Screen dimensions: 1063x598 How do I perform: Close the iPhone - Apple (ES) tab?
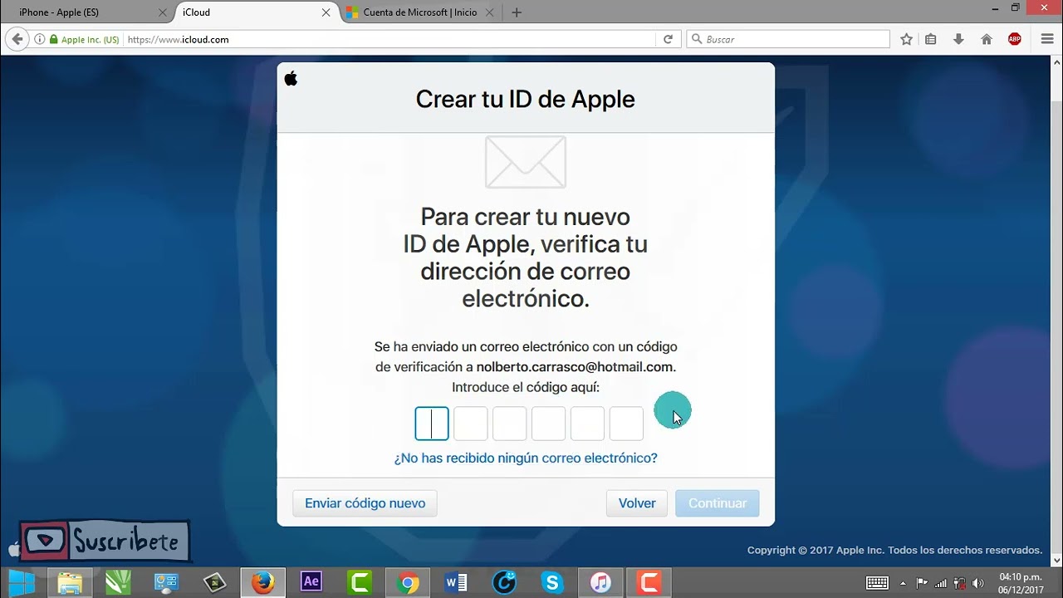(x=163, y=12)
